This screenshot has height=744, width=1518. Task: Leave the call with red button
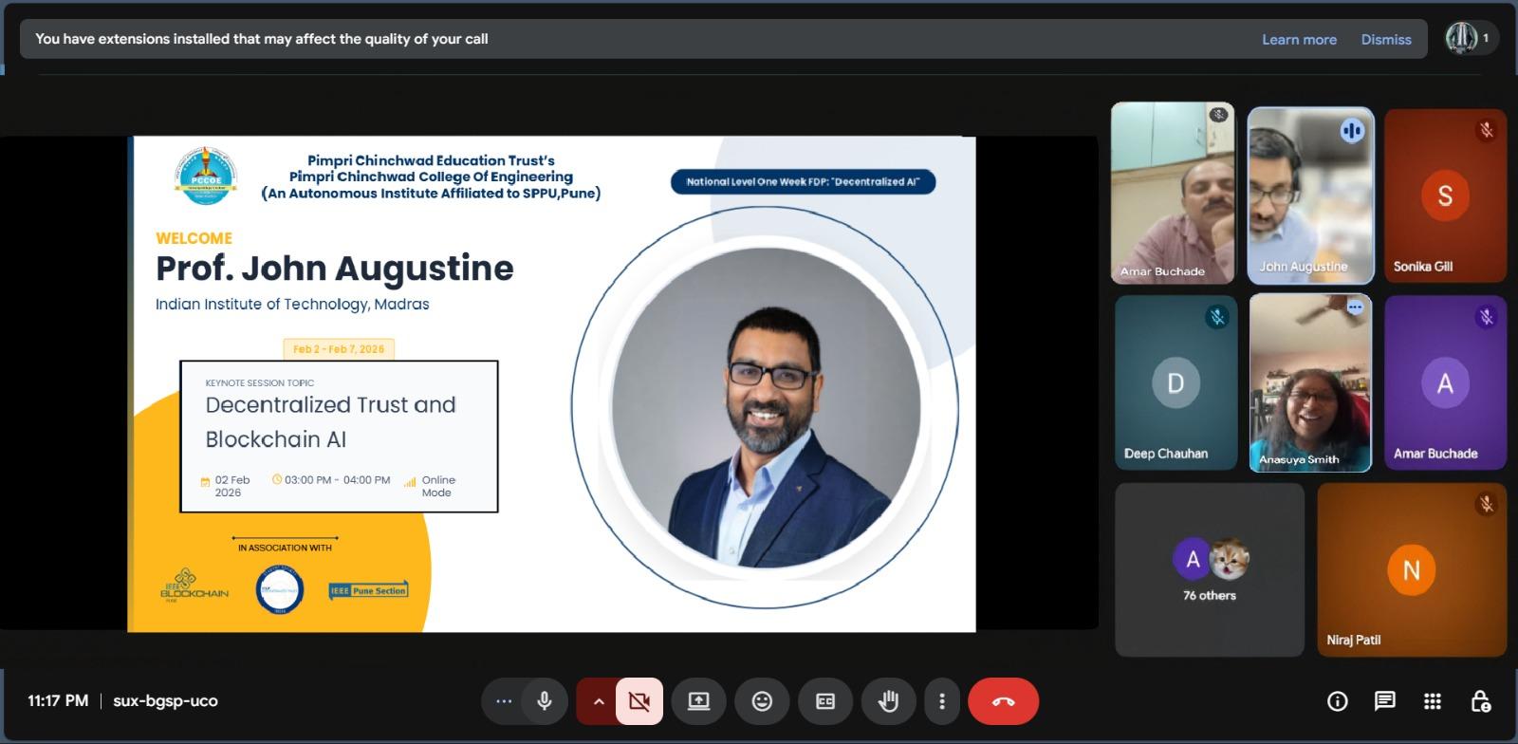(1003, 701)
